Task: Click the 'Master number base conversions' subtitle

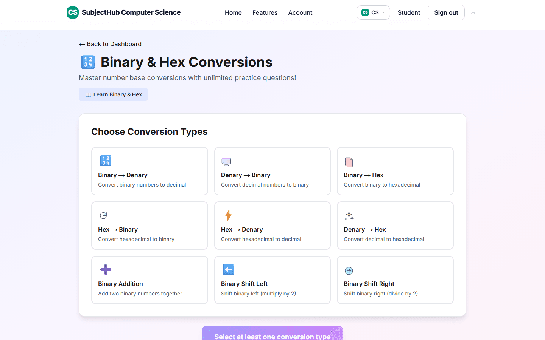Action: tap(187, 78)
